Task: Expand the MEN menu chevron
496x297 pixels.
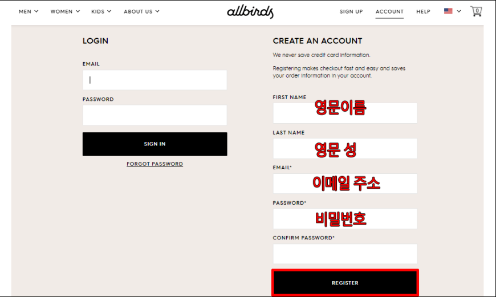Action: [x=36, y=11]
